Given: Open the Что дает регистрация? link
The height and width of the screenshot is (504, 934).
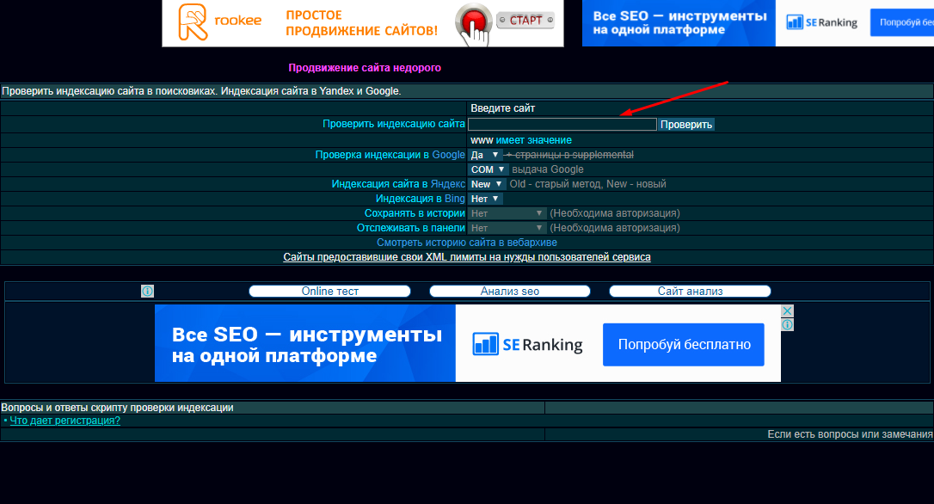Looking at the screenshot, I should [x=65, y=421].
